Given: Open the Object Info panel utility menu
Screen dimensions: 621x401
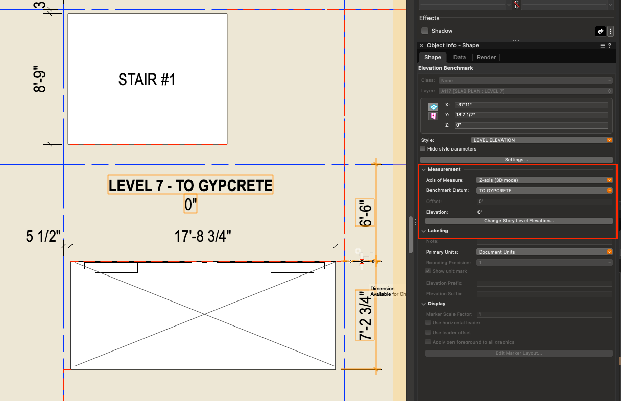Looking at the screenshot, I should [x=603, y=45].
